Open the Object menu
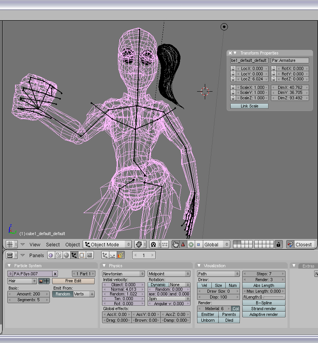Screen dimensions: 318x343 tap(73, 244)
